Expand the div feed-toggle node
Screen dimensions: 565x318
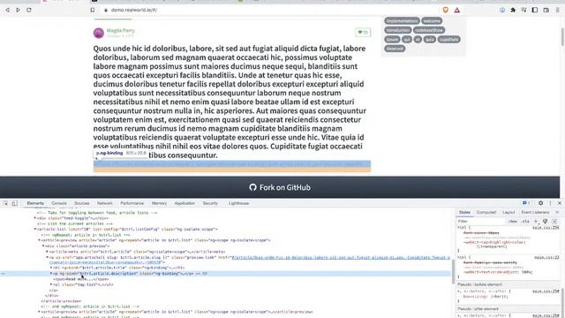pyautogui.click(x=35, y=218)
